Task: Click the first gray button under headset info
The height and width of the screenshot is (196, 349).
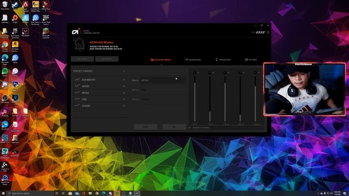Action: click(82, 59)
